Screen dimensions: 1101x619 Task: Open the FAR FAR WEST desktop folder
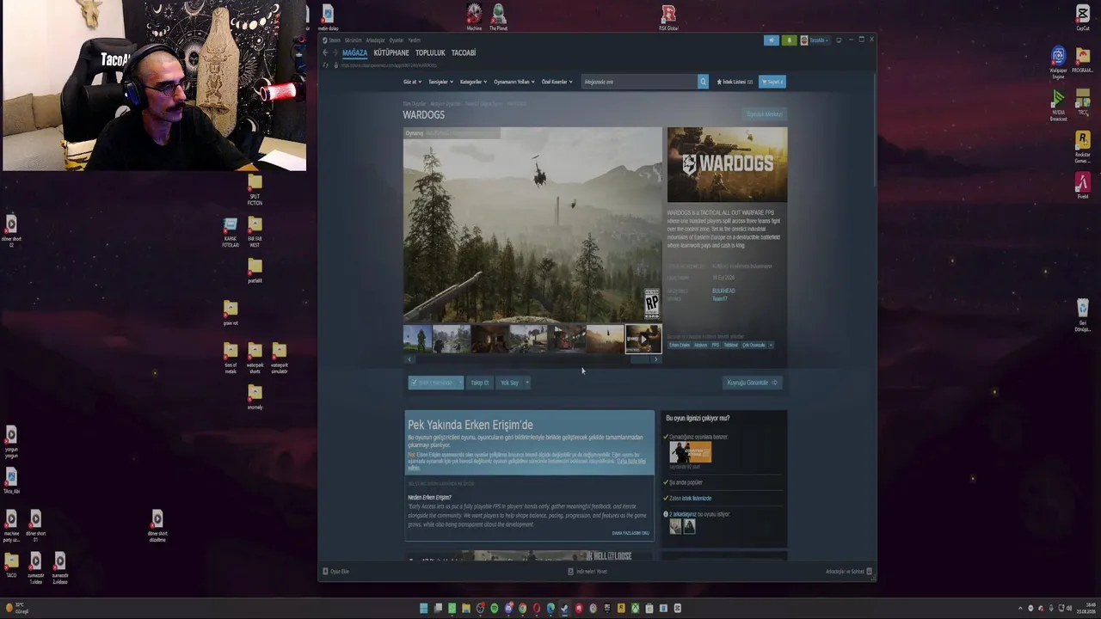pos(255,233)
